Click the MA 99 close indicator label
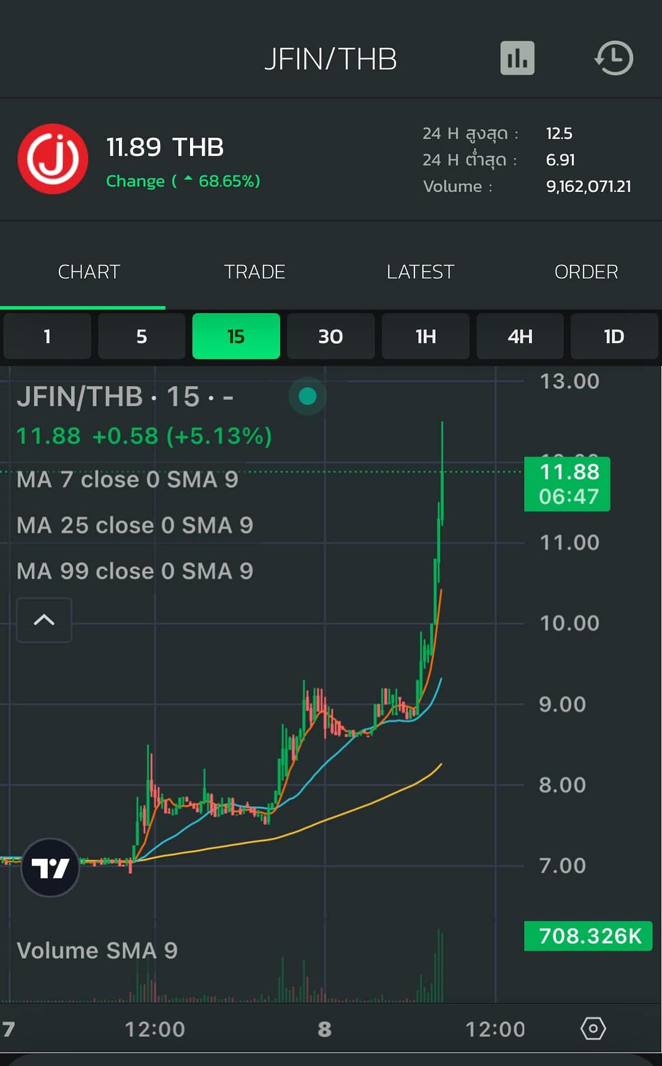 tap(134, 571)
